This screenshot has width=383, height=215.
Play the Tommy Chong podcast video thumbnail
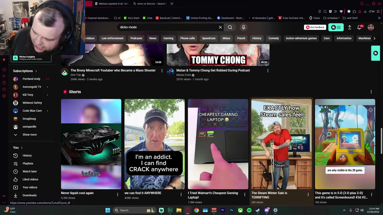218,55
